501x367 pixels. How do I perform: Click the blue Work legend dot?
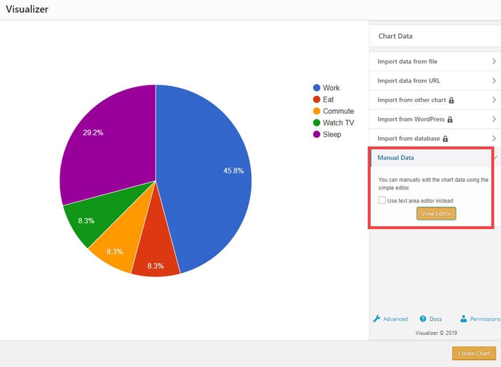pyautogui.click(x=317, y=88)
